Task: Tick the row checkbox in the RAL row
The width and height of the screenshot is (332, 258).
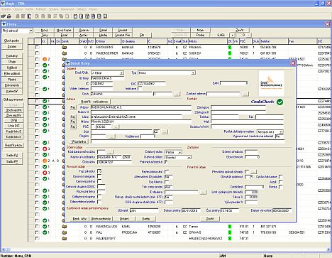Action: coord(37,232)
